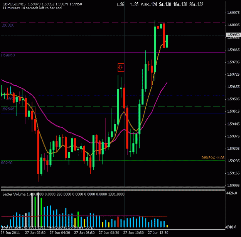This screenshot has height=237, width=241.
Task: Click the GBPUSD,M15 chart title text
Action: [x=14, y=4]
